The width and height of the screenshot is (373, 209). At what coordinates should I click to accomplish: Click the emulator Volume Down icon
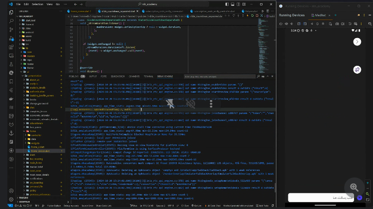point(292,24)
